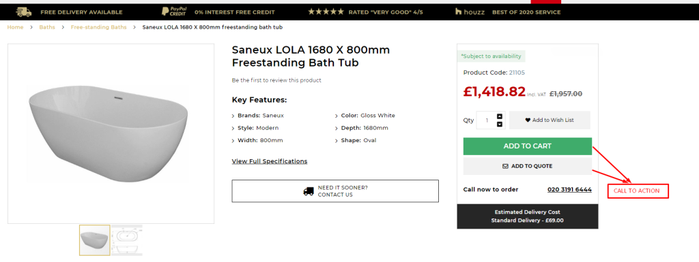The image size is (699, 262).
Task: Click the main bath tub product image
Action: (111, 133)
